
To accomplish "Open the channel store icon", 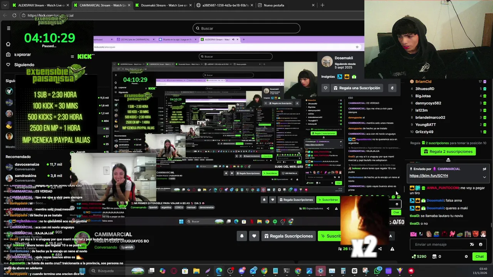I will (434, 257).
